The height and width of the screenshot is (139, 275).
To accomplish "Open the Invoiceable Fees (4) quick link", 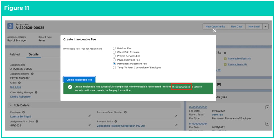I will click(239, 59).
